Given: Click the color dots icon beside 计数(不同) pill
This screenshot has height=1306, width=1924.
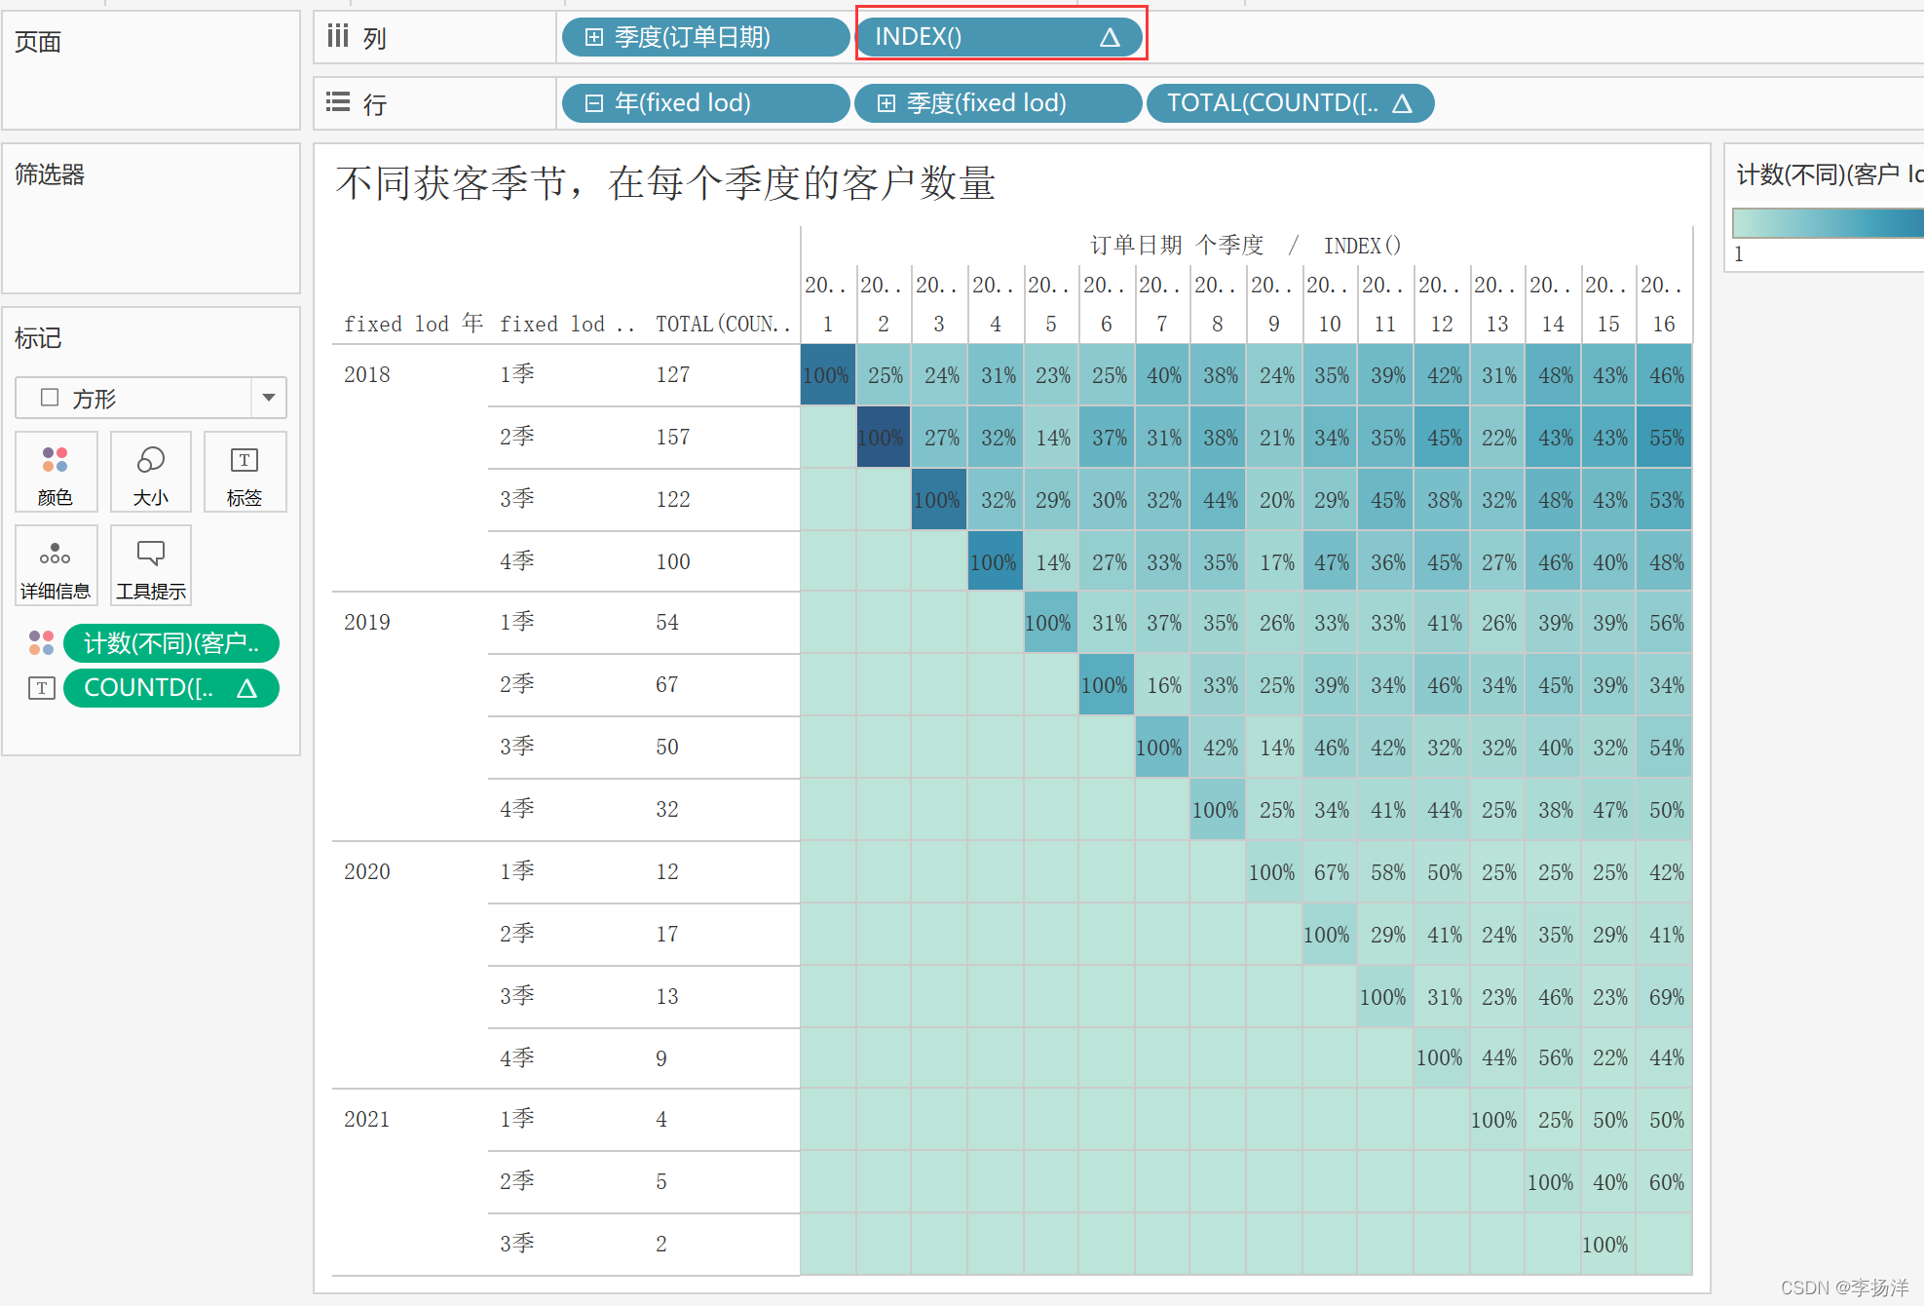Looking at the screenshot, I should point(41,643).
